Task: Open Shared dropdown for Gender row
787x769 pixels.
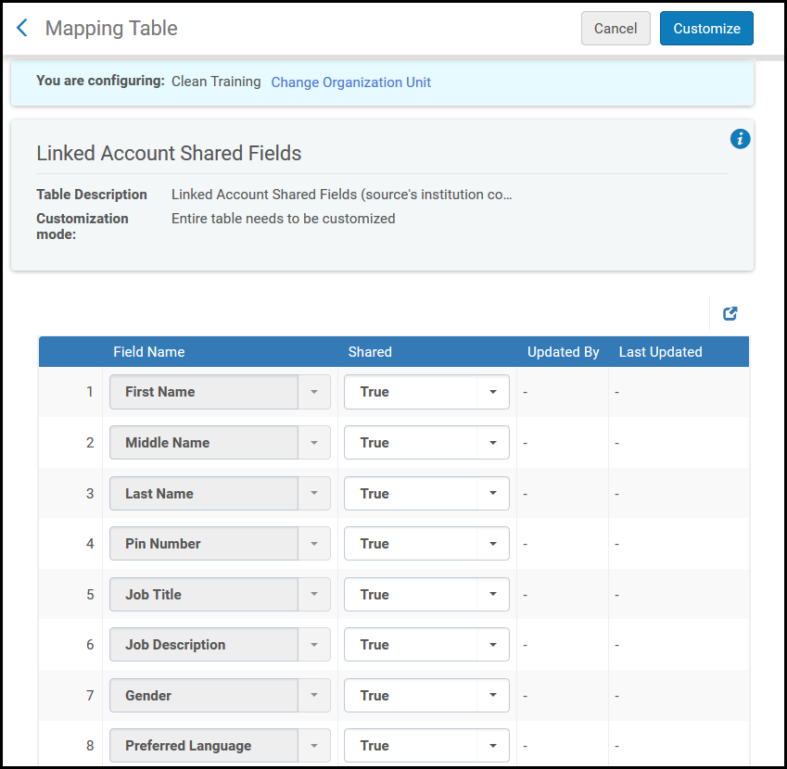Action: click(426, 696)
